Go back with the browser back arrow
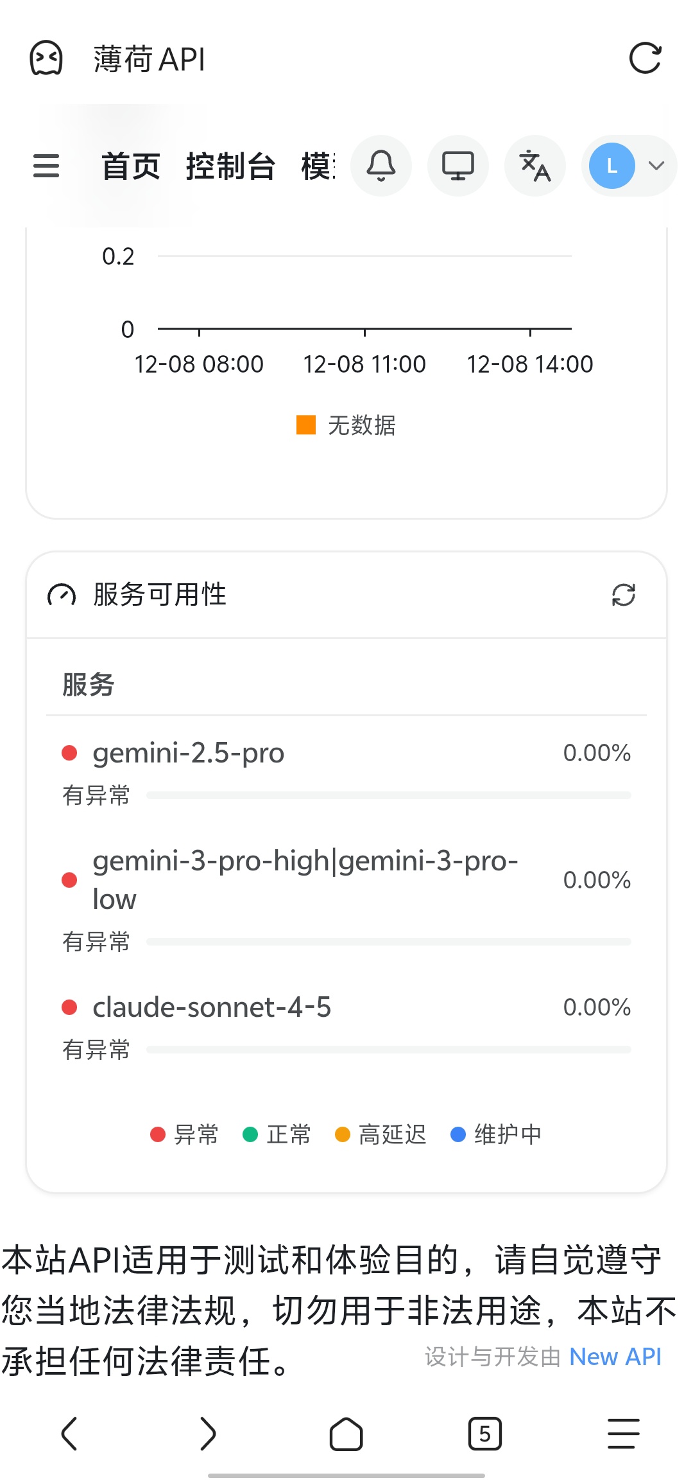The width and height of the screenshot is (693, 1480). coord(69,1434)
